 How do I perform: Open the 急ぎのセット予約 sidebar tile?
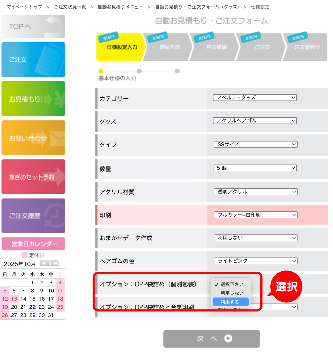coord(33,177)
